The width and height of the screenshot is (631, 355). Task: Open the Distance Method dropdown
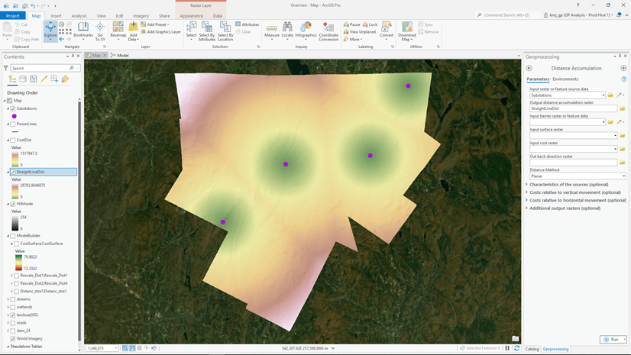pyautogui.click(x=623, y=176)
